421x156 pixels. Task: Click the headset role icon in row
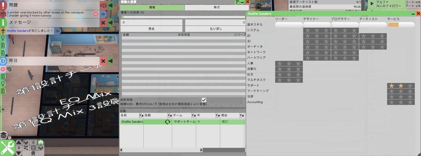click(x=167, y=122)
